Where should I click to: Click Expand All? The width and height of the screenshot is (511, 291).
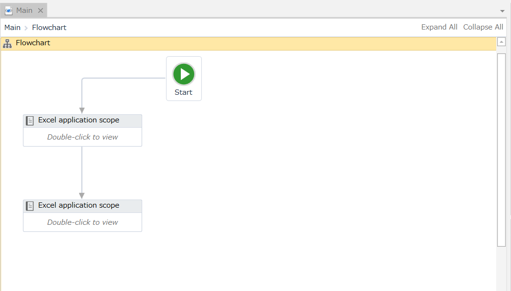(x=439, y=27)
